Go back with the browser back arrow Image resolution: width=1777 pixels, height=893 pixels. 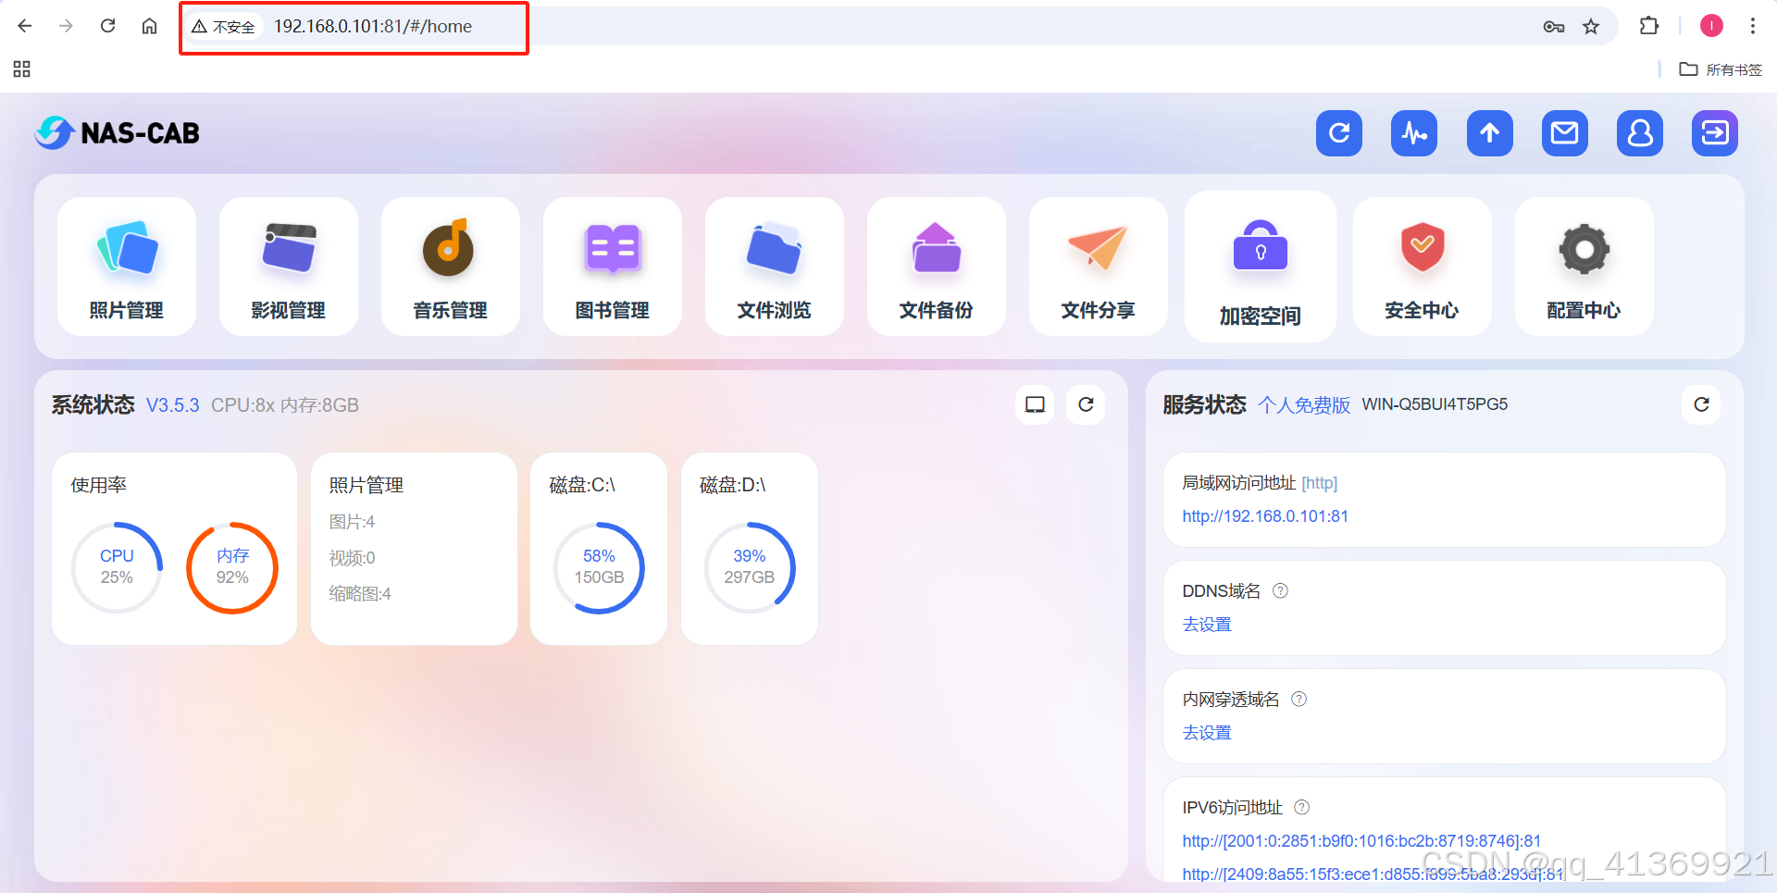pos(25,26)
